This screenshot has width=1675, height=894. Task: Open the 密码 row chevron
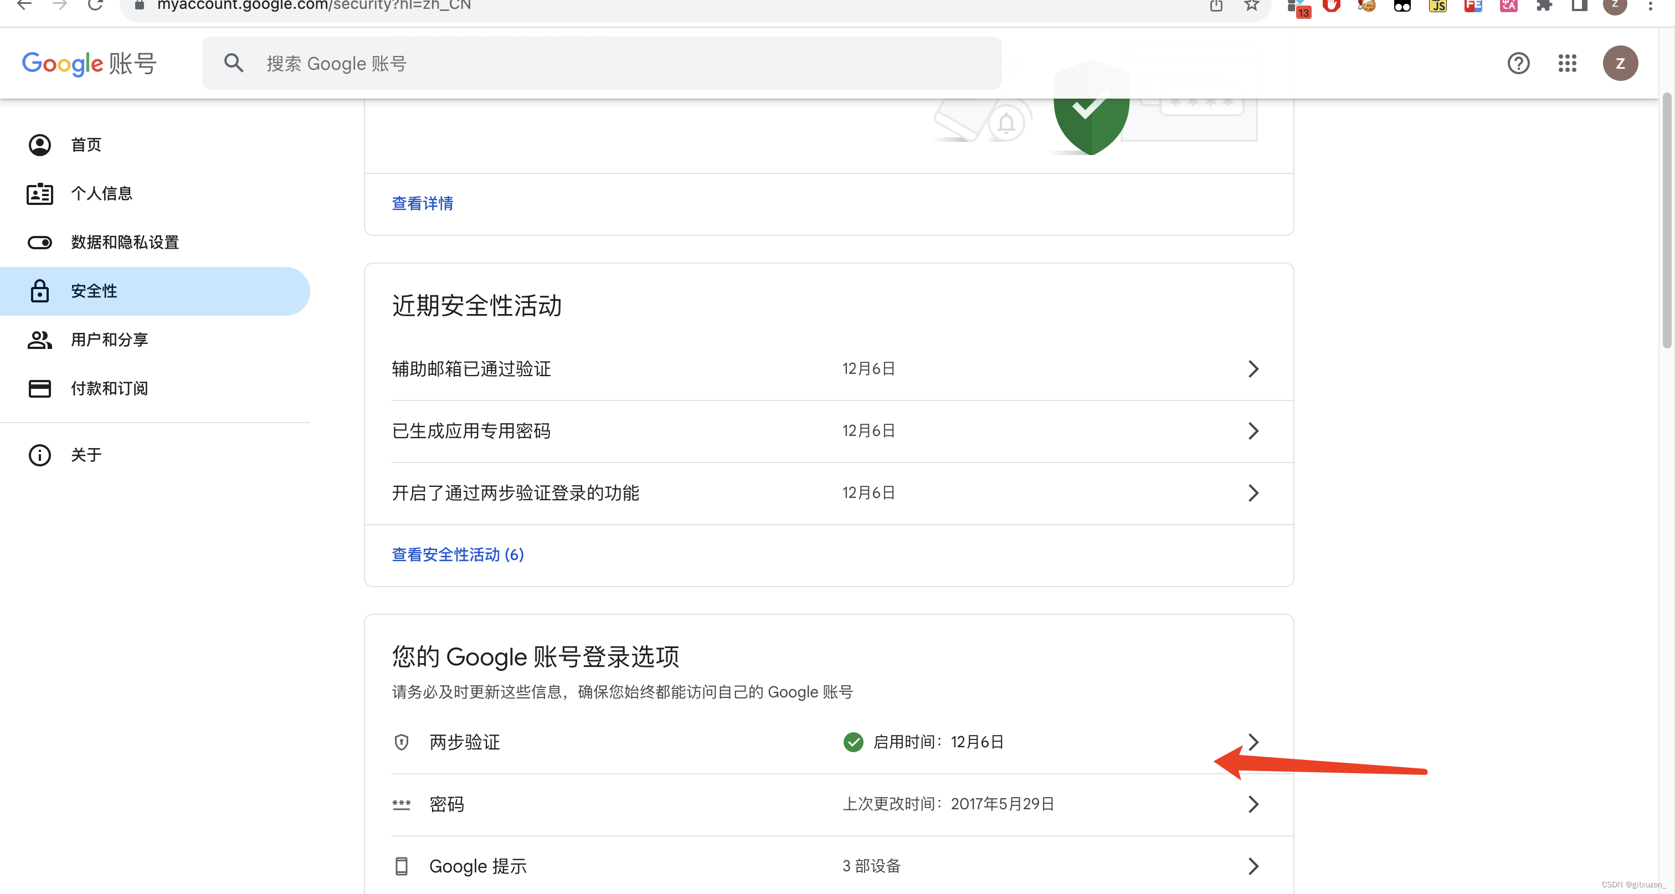(x=1253, y=804)
